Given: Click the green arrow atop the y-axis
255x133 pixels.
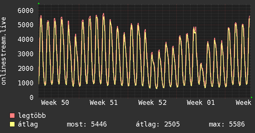Looking at the screenshot, I should click(x=39, y=3).
